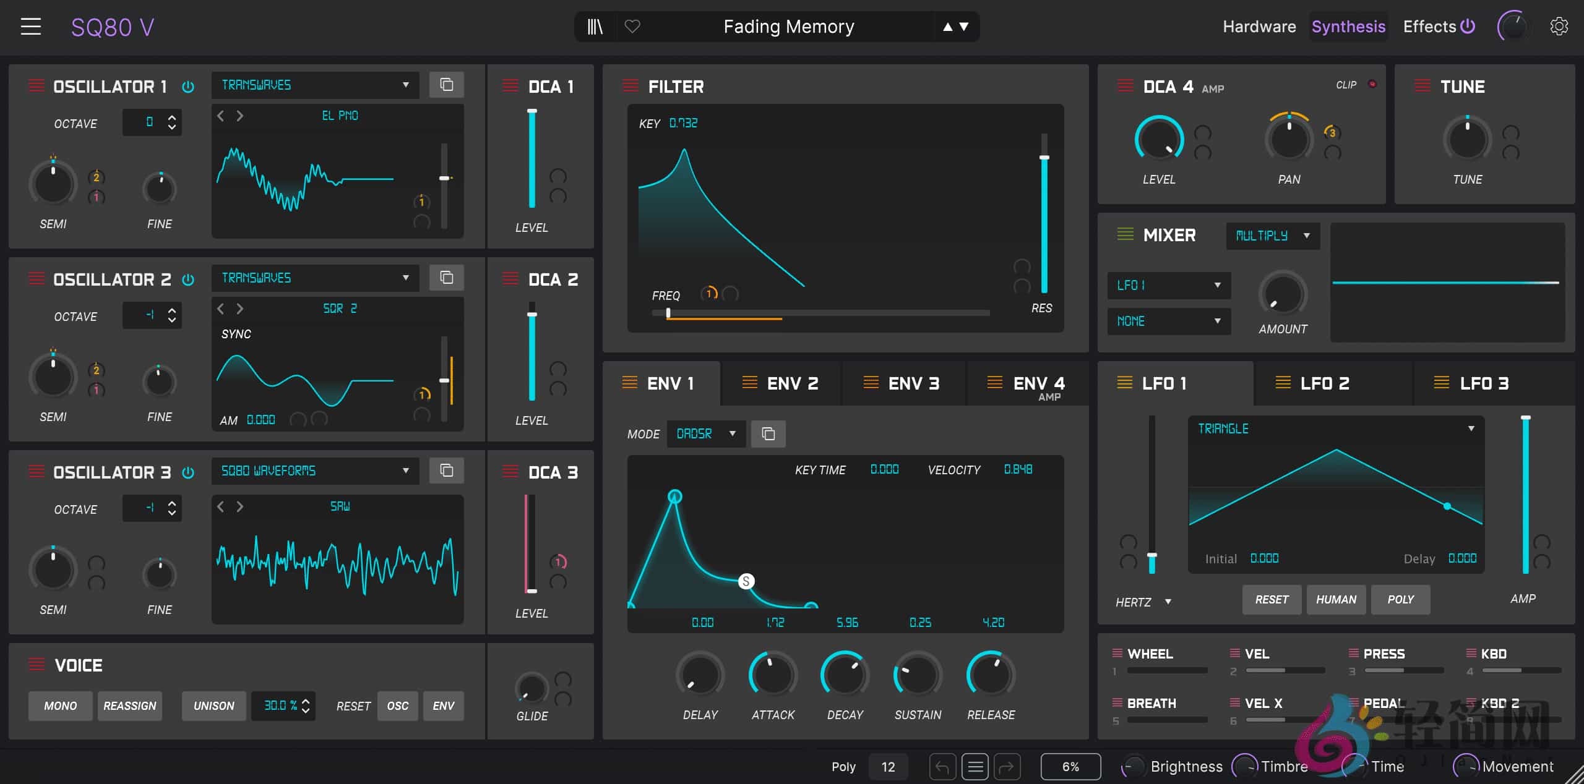Click the copy icon beside the ENV 1 mode selector
Viewport: 1584px width, 784px height.
coord(768,434)
